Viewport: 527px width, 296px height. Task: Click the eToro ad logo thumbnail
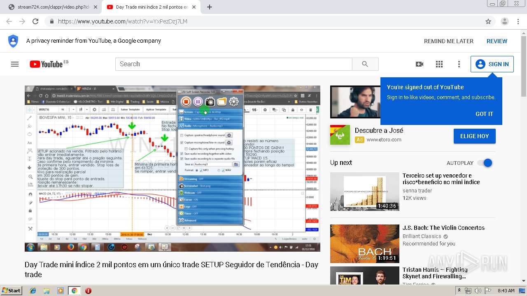340,135
